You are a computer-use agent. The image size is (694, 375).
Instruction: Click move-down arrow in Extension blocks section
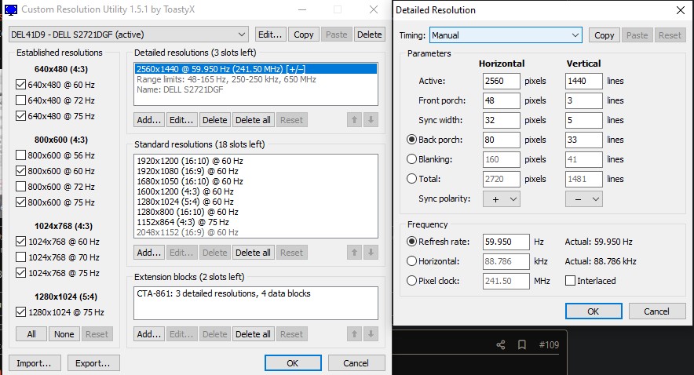pyautogui.click(x=371, y=334)
